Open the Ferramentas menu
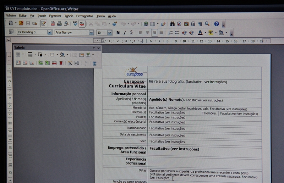284x183 pixels. 84,16
